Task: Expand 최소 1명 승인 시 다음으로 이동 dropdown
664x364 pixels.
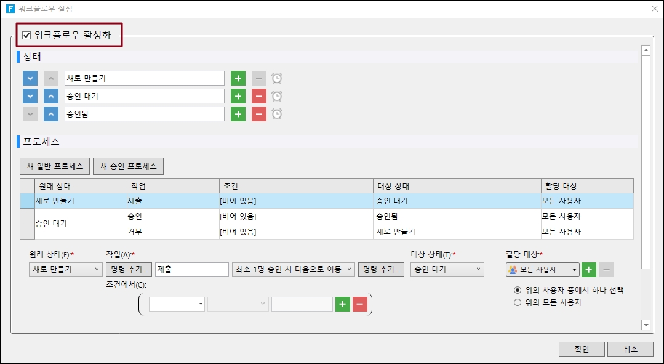Action: (x=293, y=270)
